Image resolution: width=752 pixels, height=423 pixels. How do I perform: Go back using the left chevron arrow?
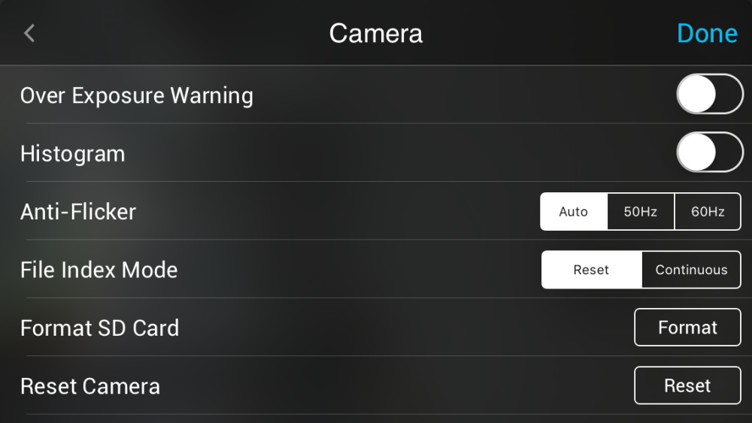click(29, 34)
